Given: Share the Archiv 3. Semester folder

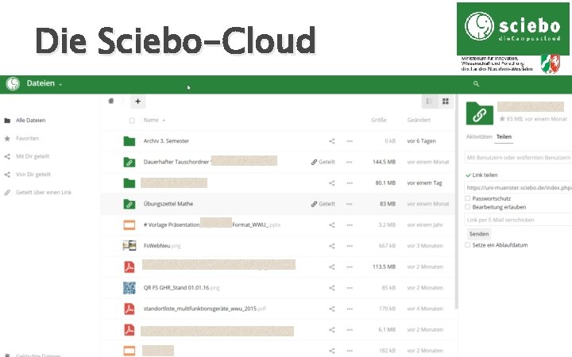Looking at the screenshot, I should coord(331,141).
